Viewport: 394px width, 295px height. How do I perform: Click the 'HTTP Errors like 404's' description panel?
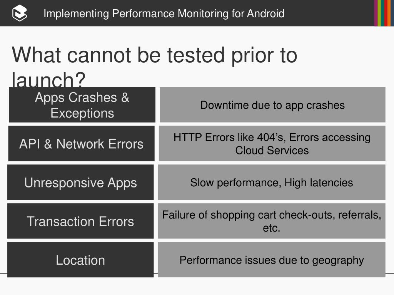pyautogui.click(x=272, y=144)
